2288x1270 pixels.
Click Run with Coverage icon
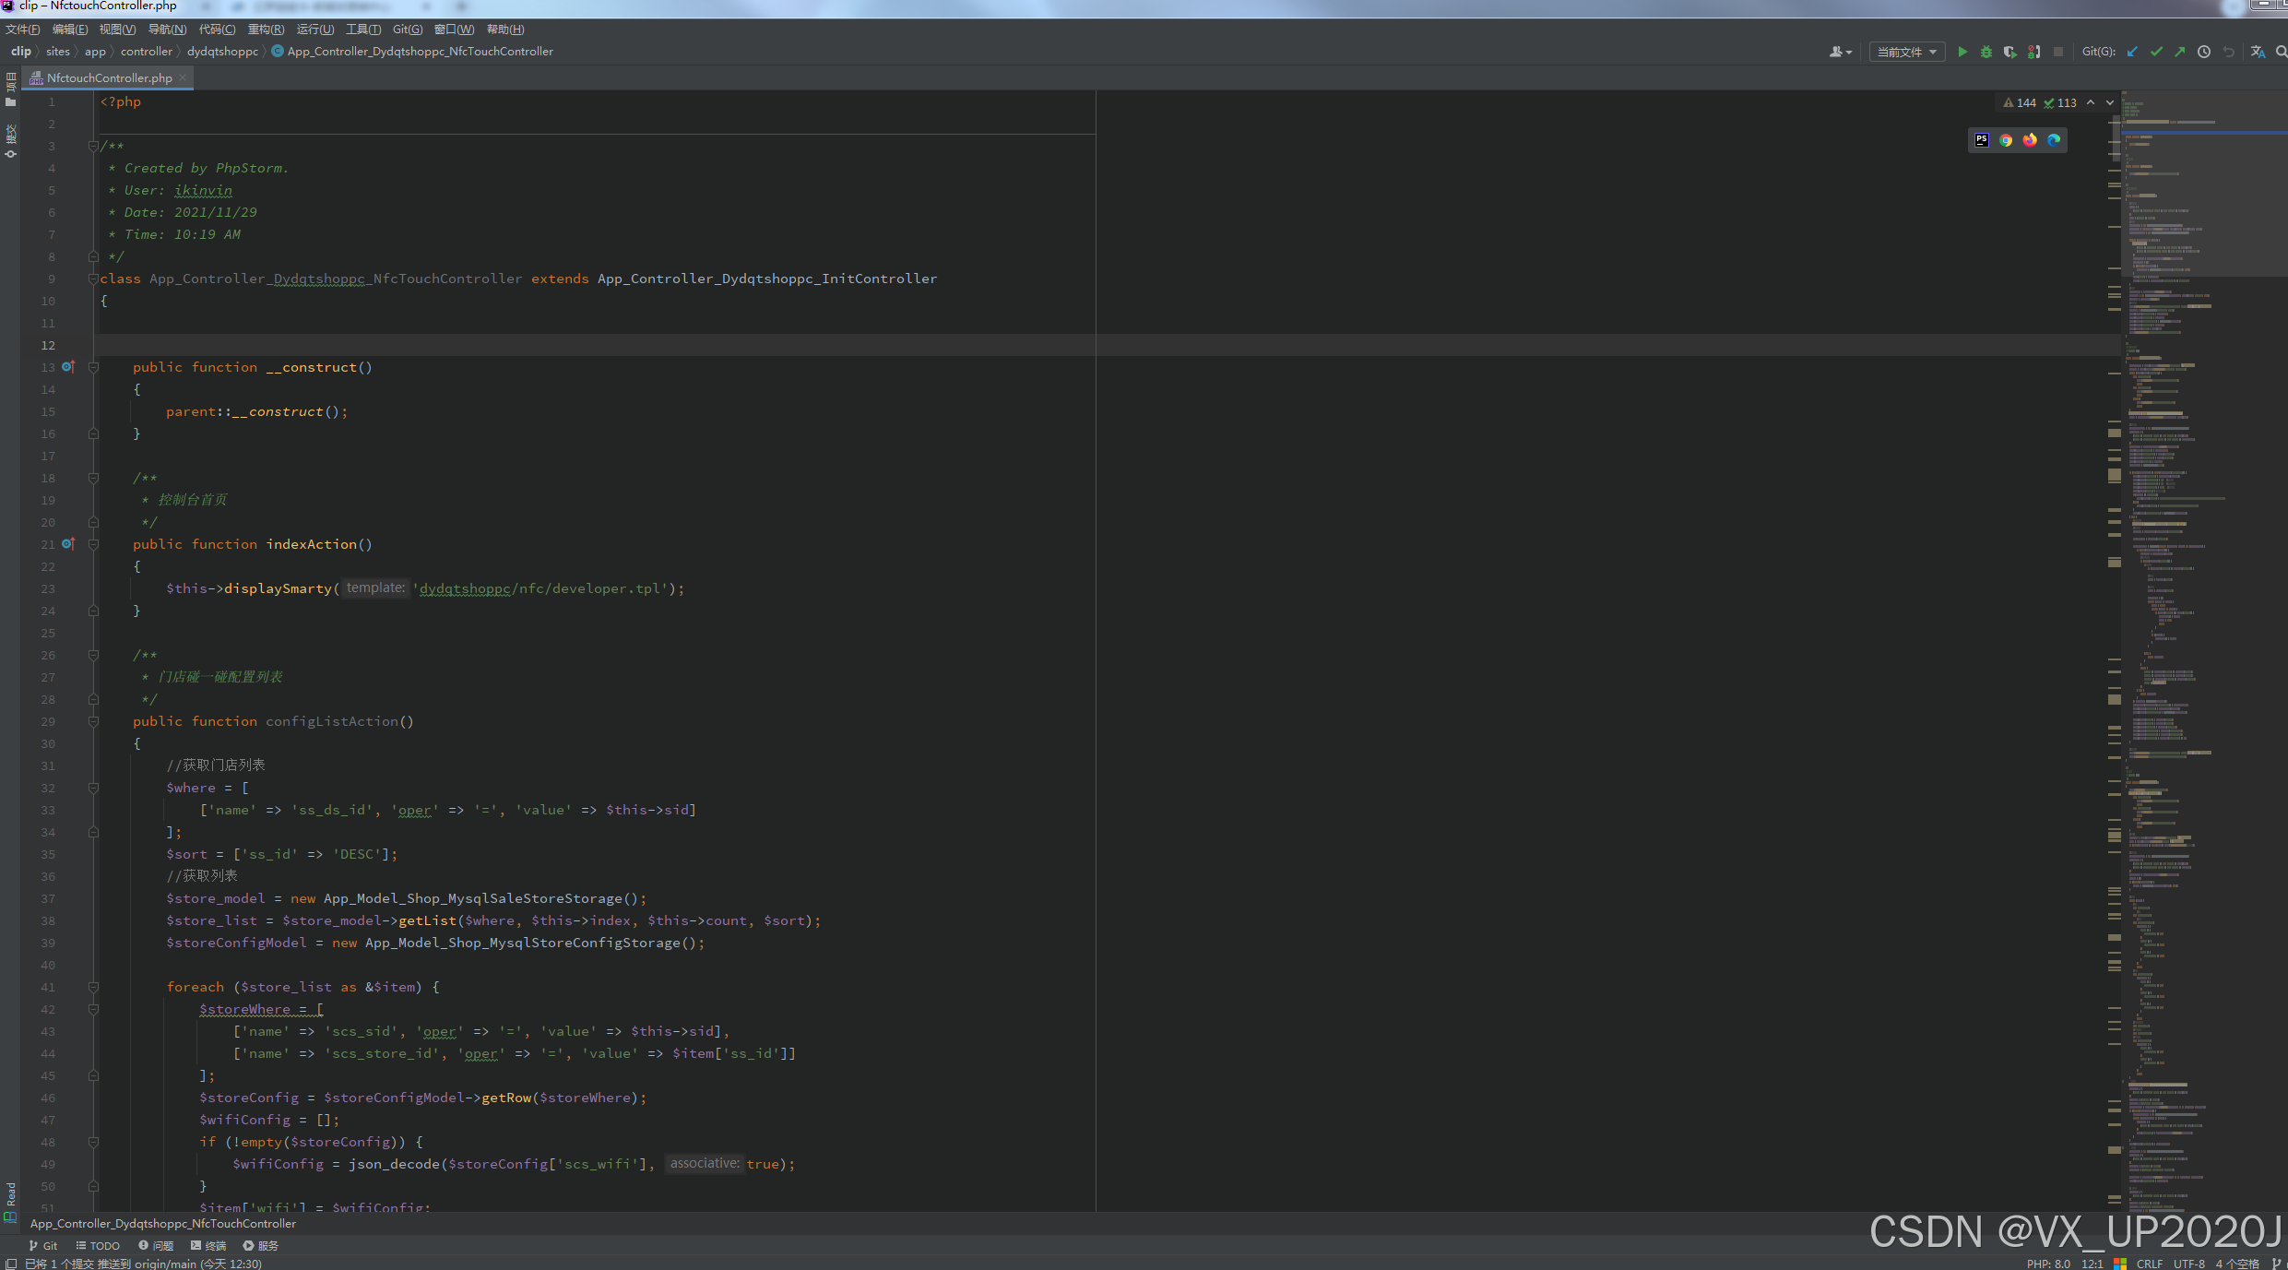pyautogui.click(x=2010, y=52)
